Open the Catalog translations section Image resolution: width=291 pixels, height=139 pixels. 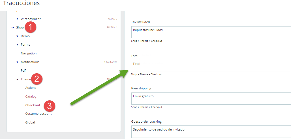click(x=31, y=96)
